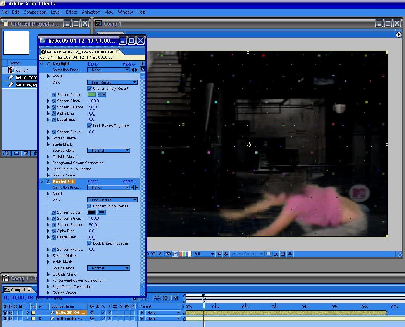Image resolution: width=405 pixels, height=327 pixels.
Task: Uncheck Lock Biases Together under Keylight 1
Action: click(x=90, y=243)
